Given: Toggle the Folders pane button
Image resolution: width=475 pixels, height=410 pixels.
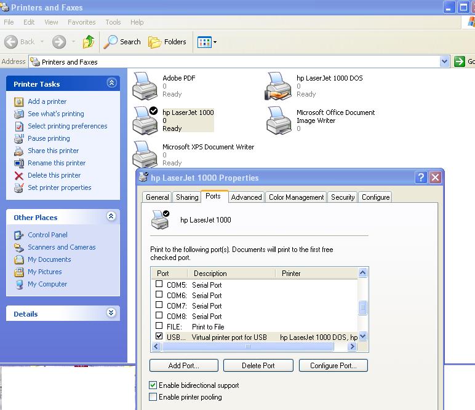Looking at the screenshot, I should point(167,42).
